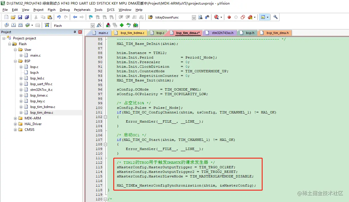Click in the IsKeyDownFunc find text field

(173, 17)
